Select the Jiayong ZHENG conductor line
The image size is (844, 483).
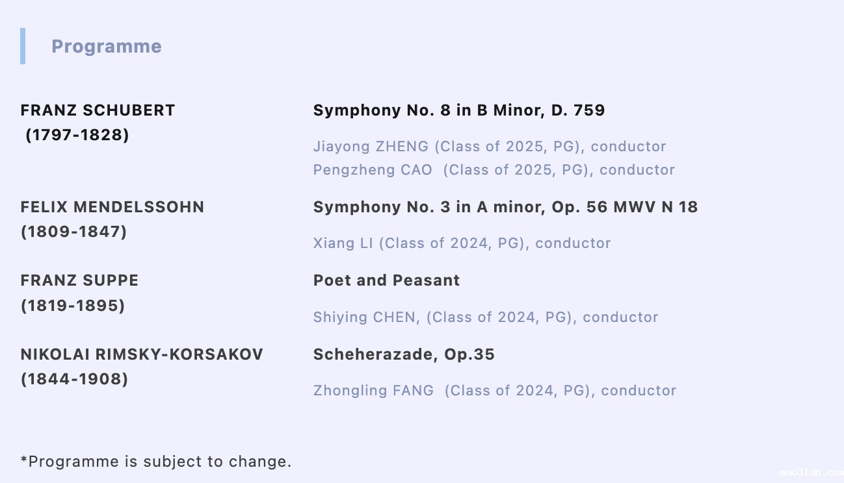pyautogui.click(x=489, y=147)
